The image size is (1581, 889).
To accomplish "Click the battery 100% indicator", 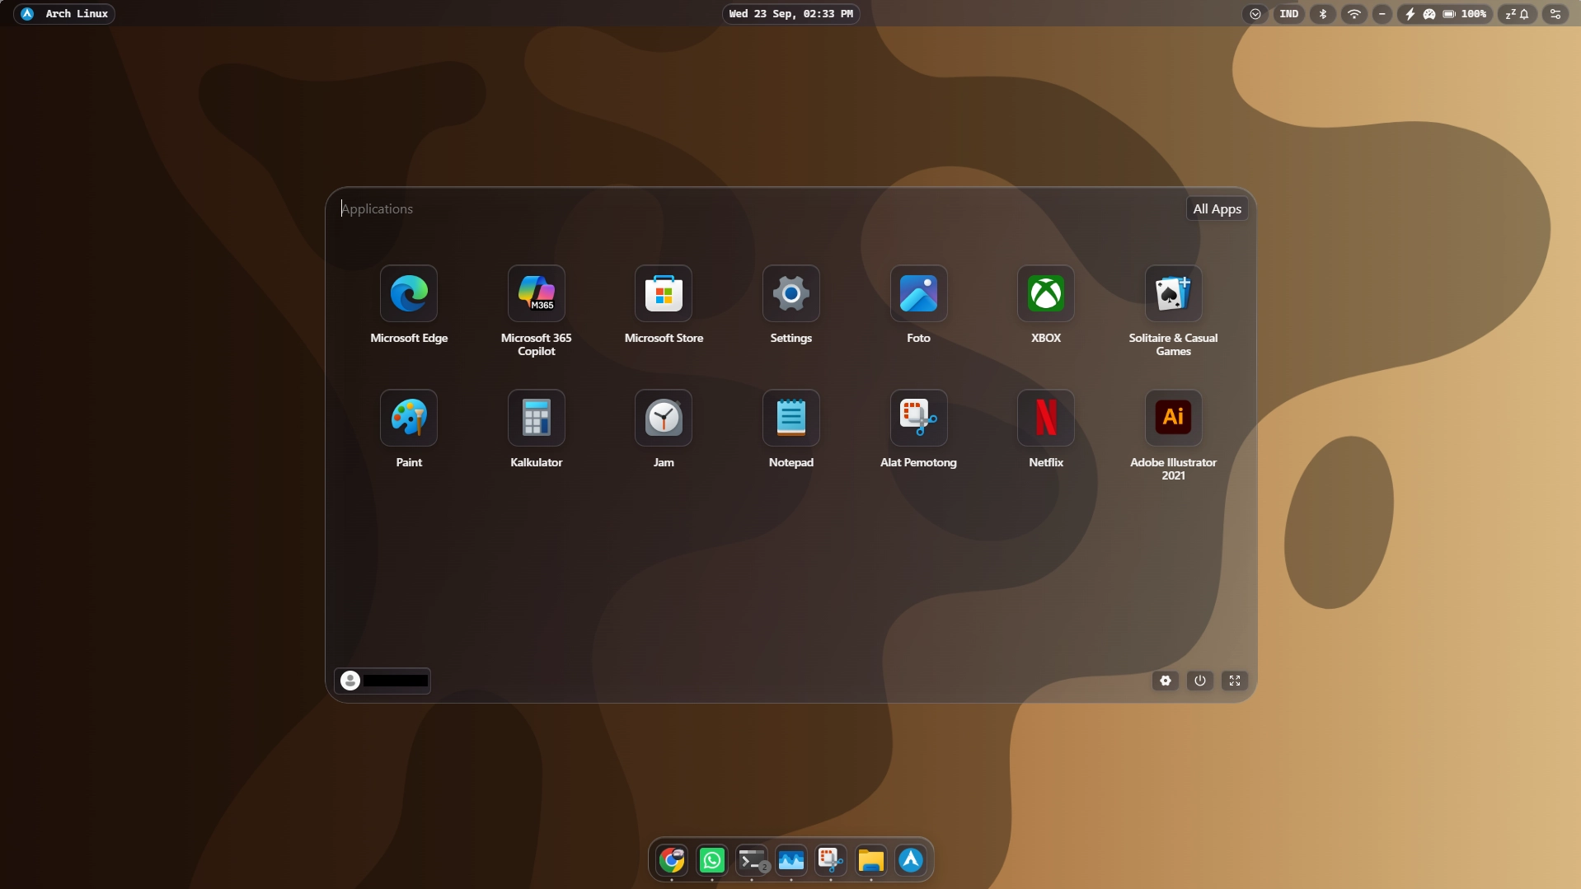I will (x=1466, y=14).
